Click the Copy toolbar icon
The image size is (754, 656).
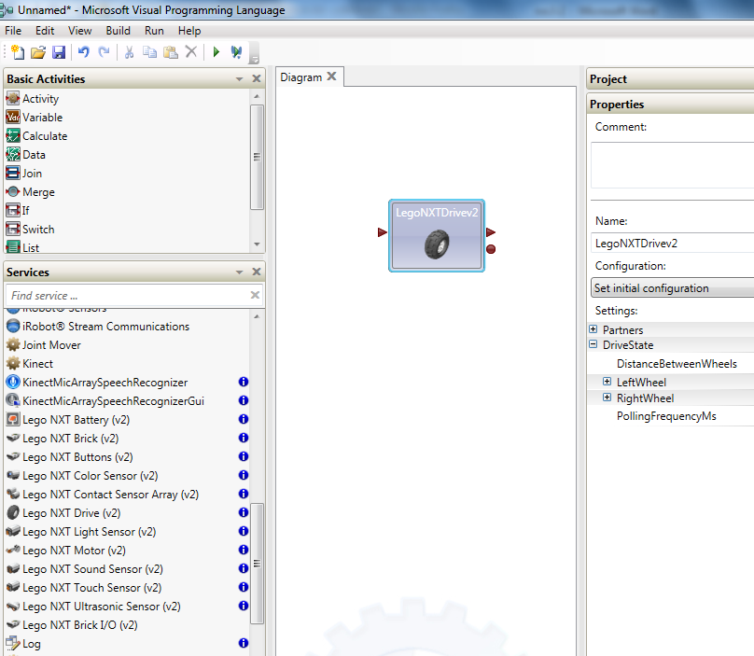(x=149, y=52)
